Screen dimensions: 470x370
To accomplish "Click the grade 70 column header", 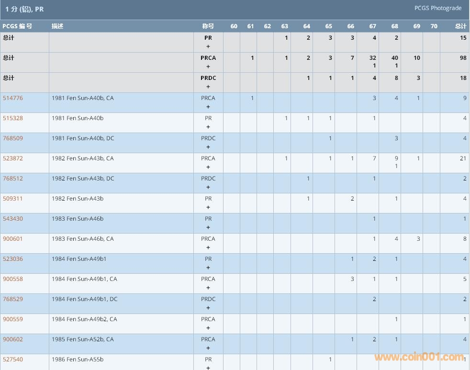I will tap(434, 26).
